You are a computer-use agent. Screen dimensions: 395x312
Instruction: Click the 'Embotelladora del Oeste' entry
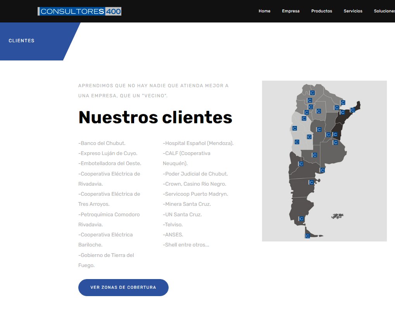(x=110, y=163)
